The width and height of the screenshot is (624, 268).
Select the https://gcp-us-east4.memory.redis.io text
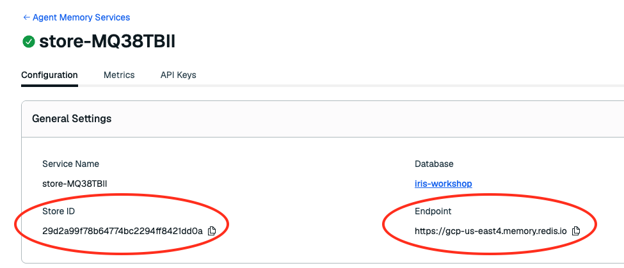click(491, 231)
